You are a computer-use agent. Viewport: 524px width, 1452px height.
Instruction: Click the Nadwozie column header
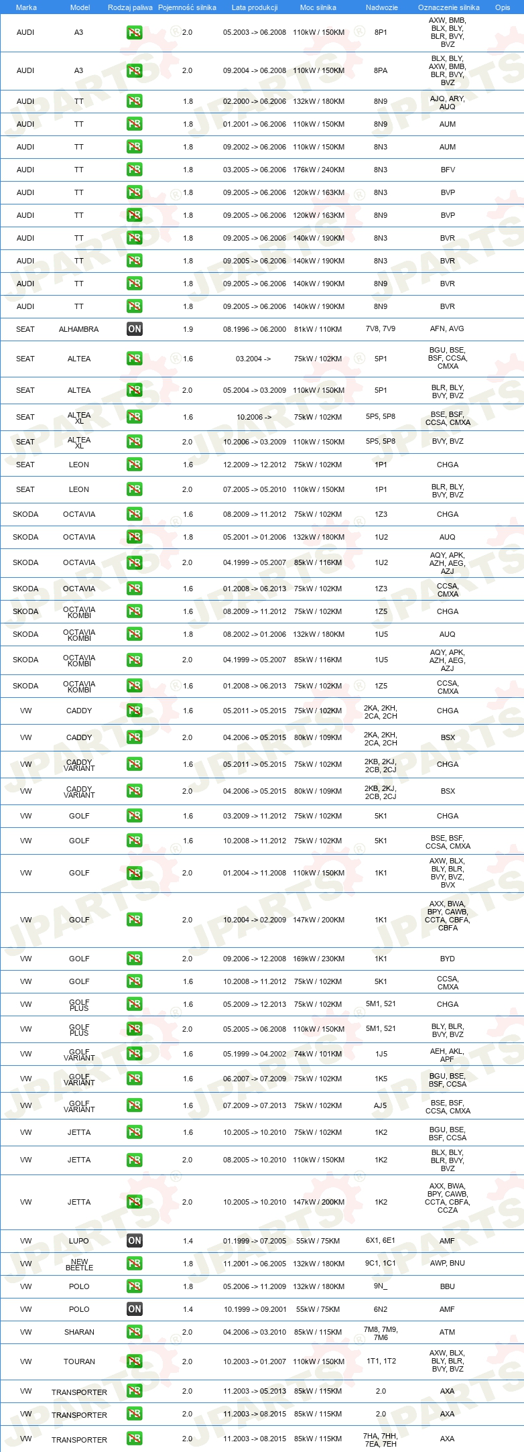pyautogui.click(x=381, y=7)
